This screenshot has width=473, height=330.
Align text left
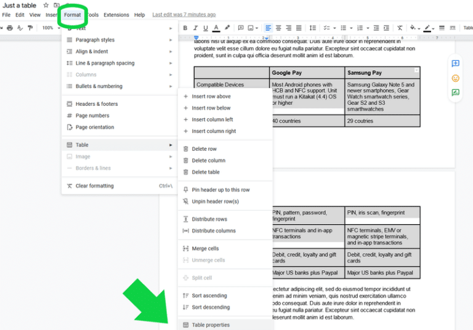point(268,28)
